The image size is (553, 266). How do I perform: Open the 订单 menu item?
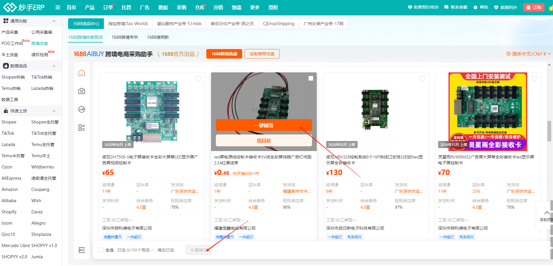(108, 7)
